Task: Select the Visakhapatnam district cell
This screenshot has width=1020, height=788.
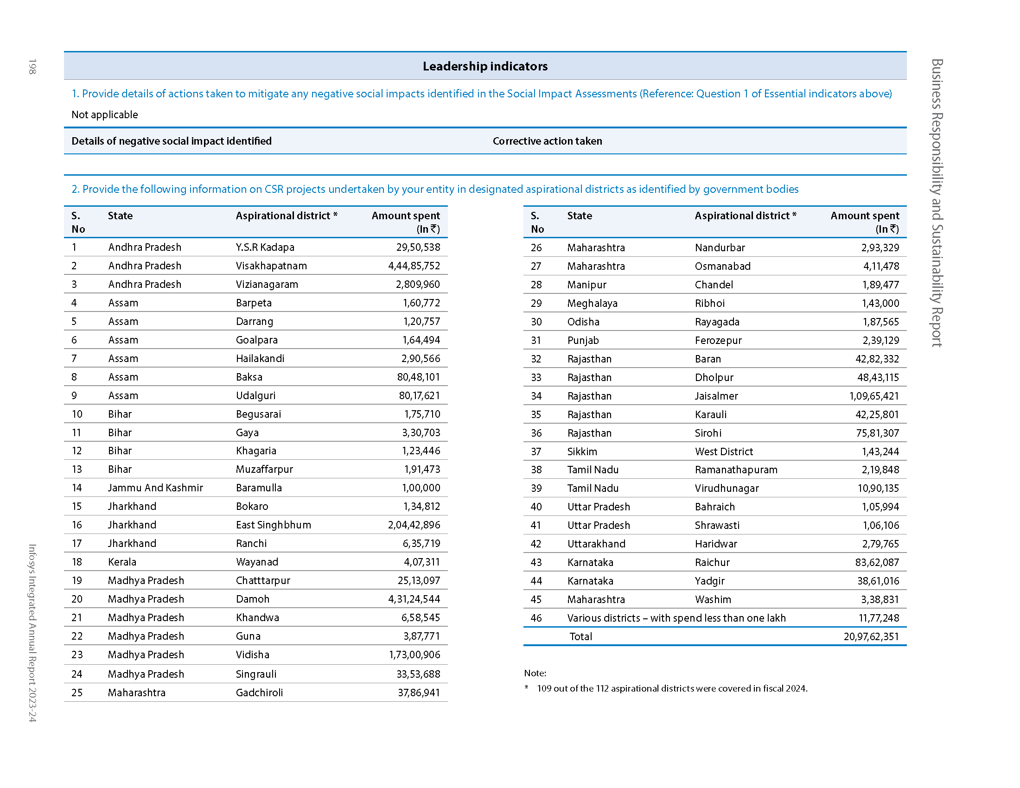Action: 271,266
